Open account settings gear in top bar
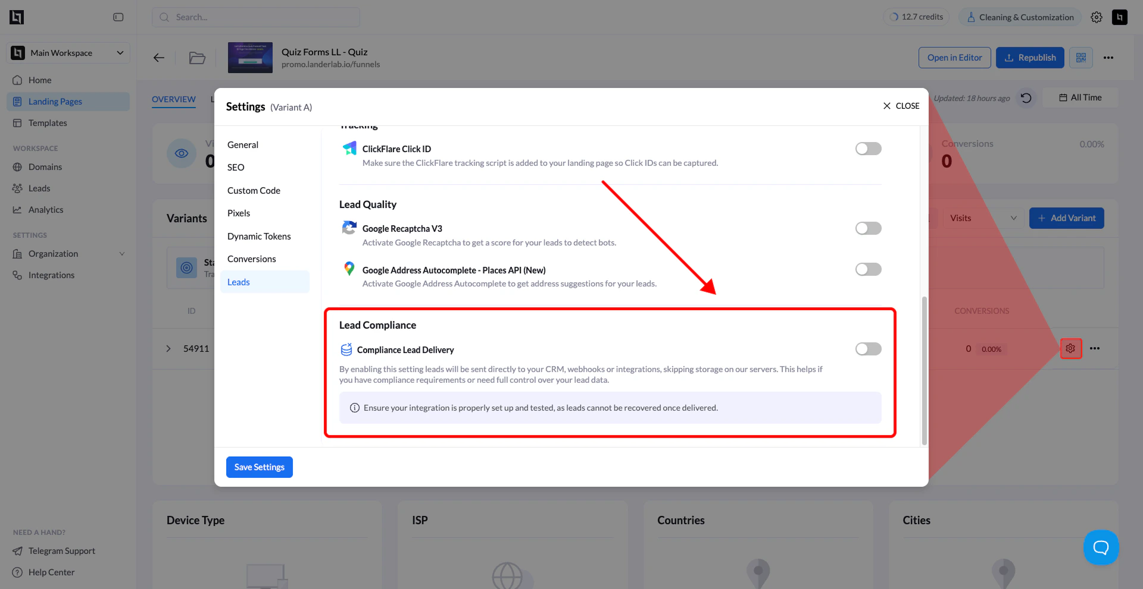The width and height of the screenshot is (1143, 589). [x=1097, y=17]
